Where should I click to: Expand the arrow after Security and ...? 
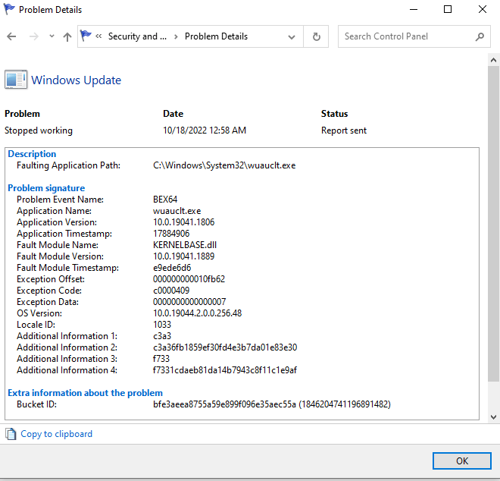176,36
